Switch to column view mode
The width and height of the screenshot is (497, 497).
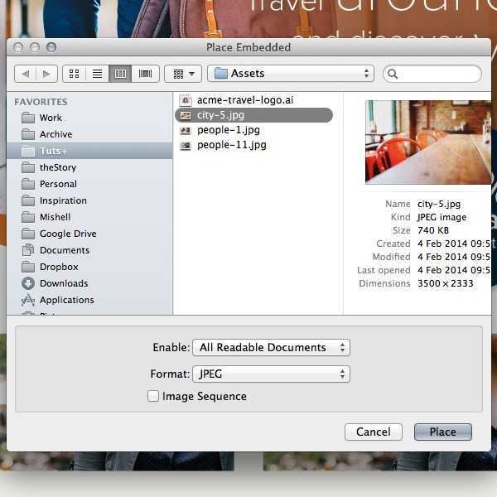click(x=121, y=74)
